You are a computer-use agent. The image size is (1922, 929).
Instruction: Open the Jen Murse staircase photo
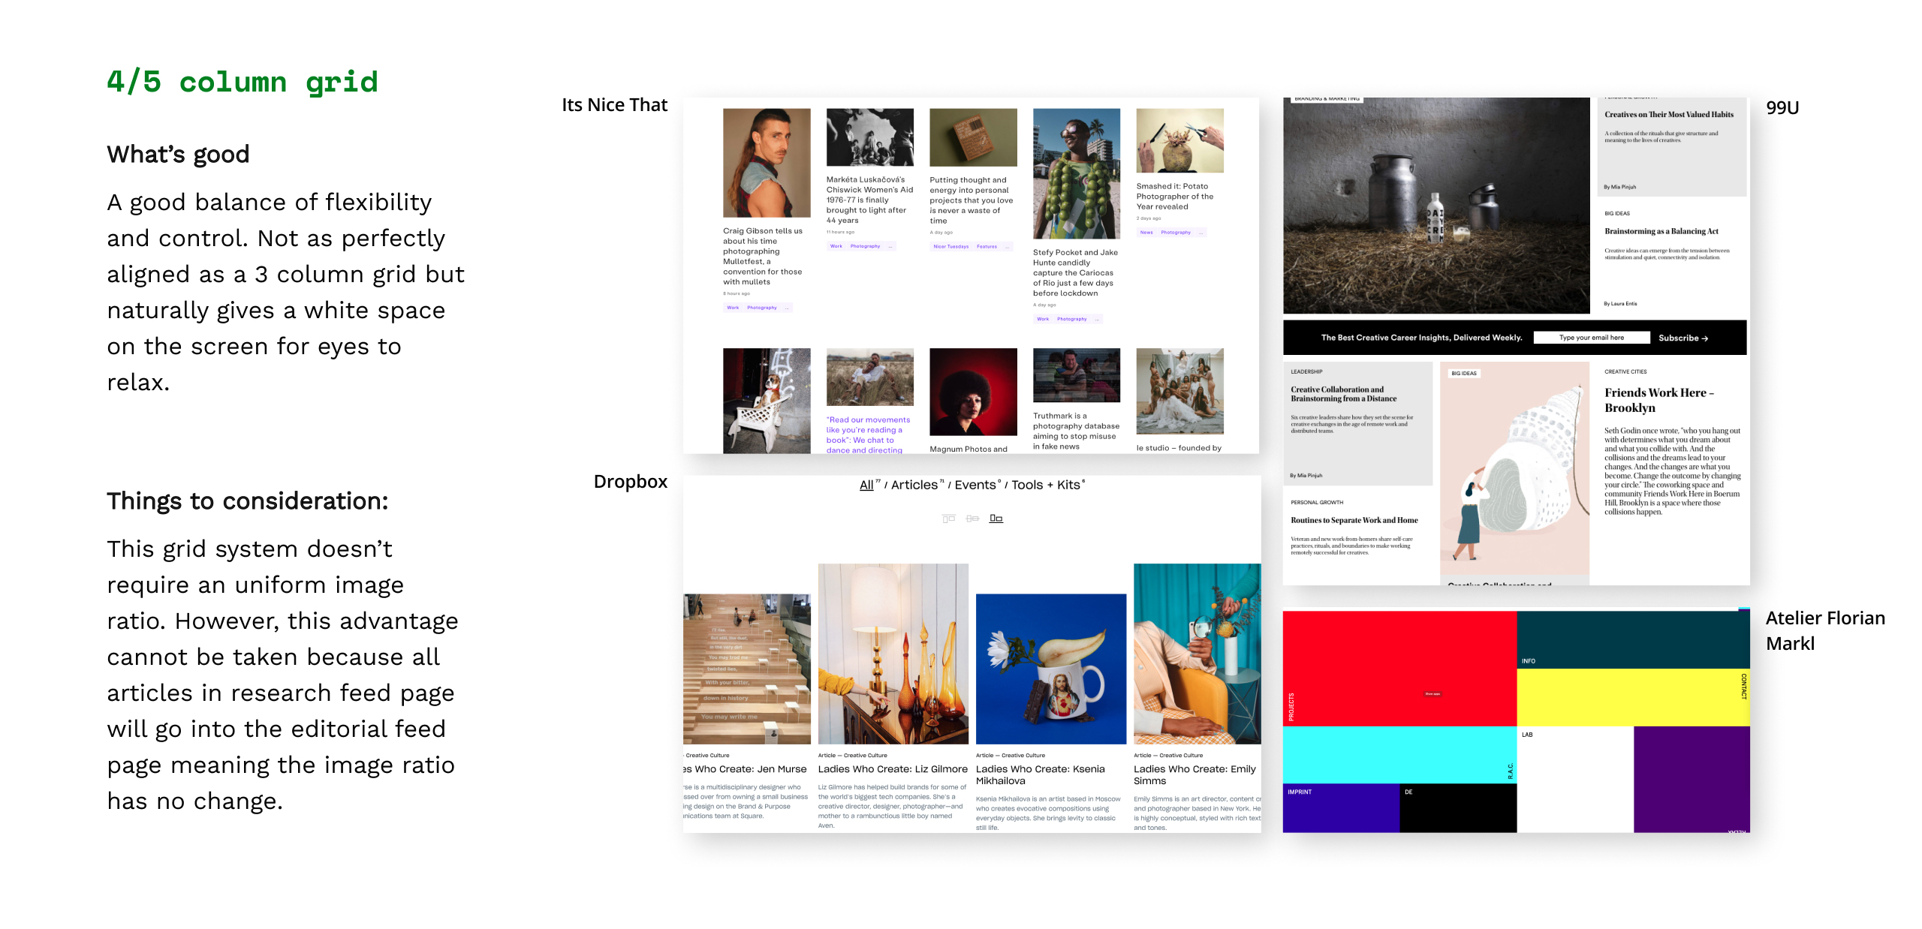(x=747, y=669)
